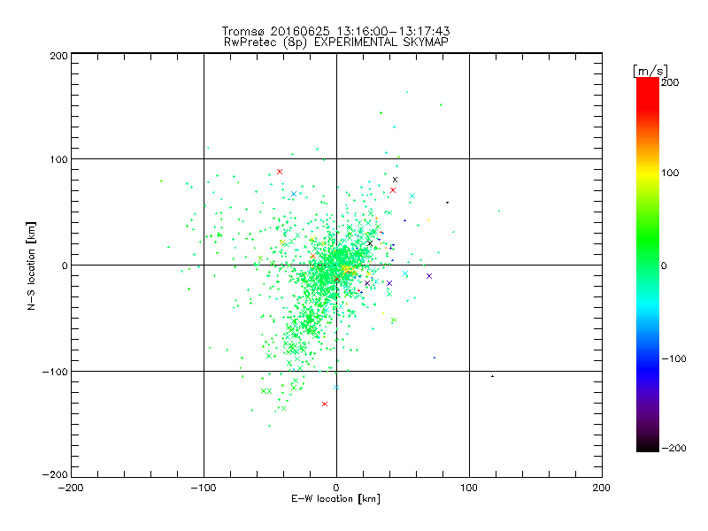
Task: Click the y-axis '-200' tick label
Action: pyautogui.click(x=55, y=474)
